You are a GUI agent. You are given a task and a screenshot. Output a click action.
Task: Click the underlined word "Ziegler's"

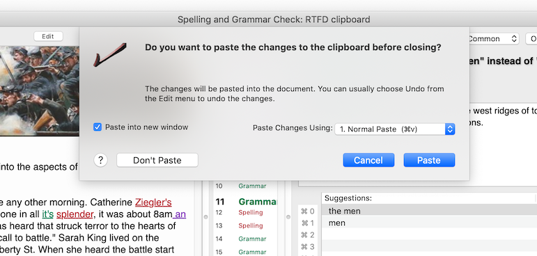[x=153, y=202]
